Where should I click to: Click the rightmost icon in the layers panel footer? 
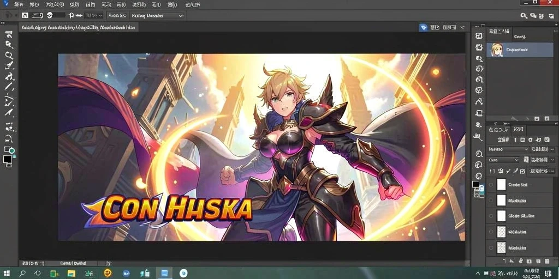546,262
